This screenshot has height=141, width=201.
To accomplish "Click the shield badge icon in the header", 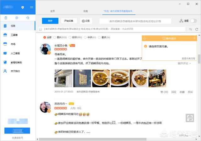I will [x=22, y=7].
